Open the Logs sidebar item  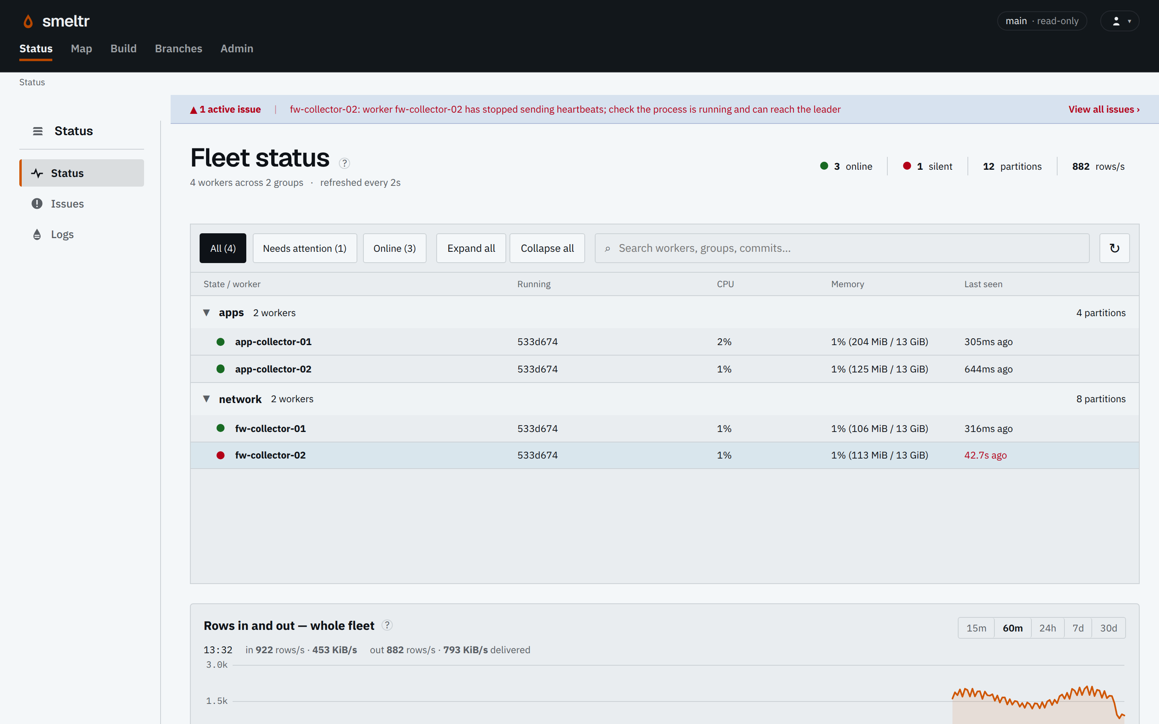81,234
